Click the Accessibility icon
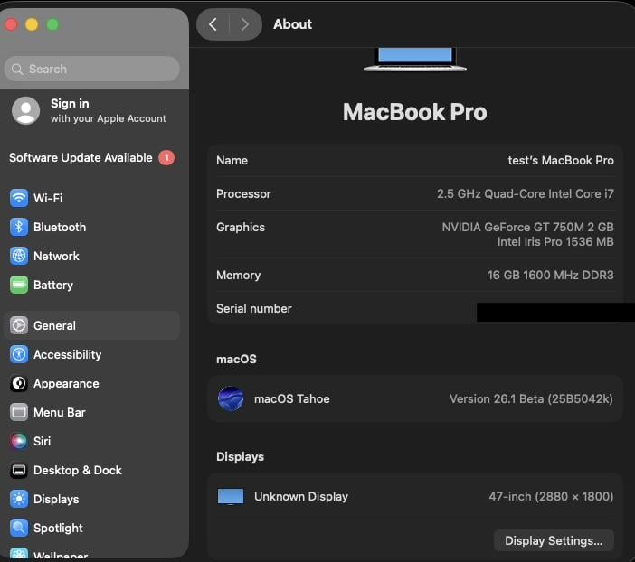The width and height of the screenshot is (635, 562). (19, 354)
